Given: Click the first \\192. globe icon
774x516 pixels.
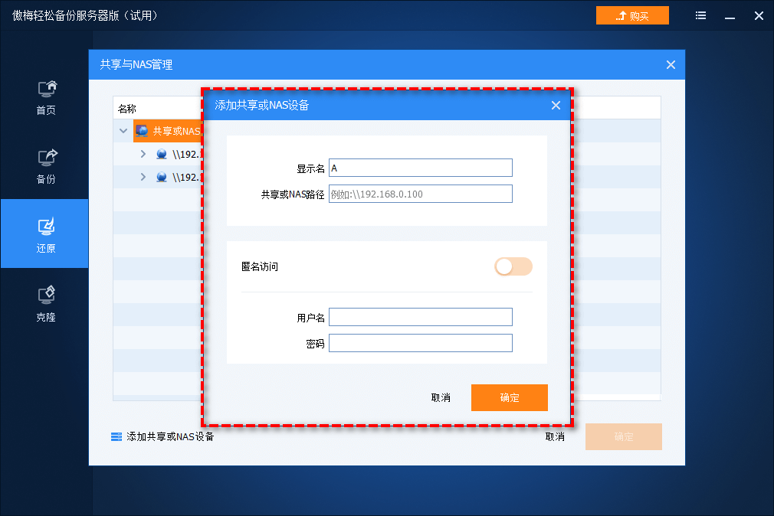Looking at the screenshot, I should pos(162,154).
